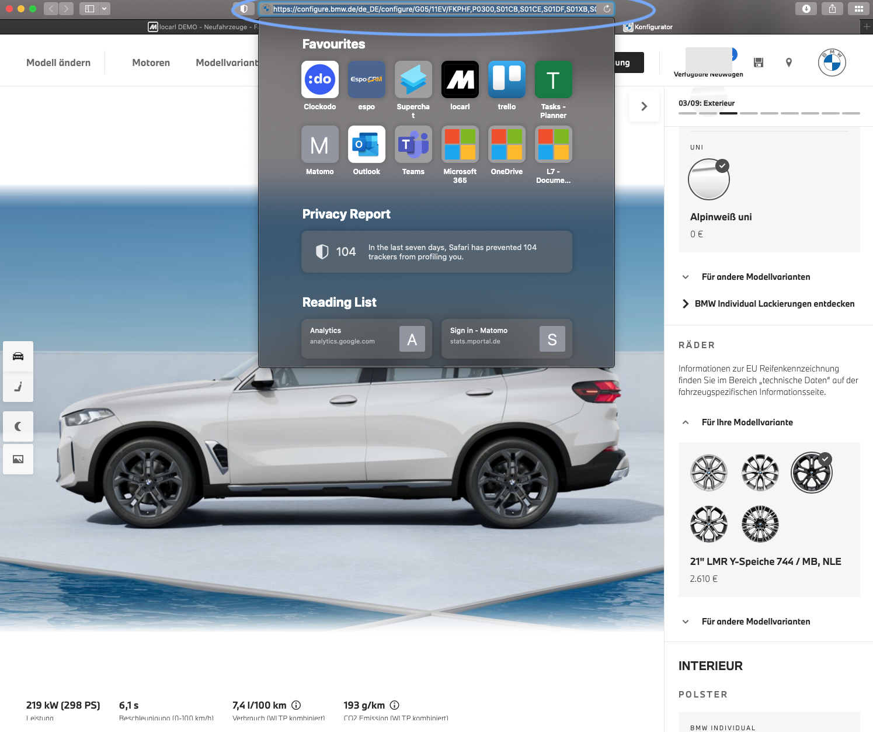Launch Teams from Favourites
Screen dimensions: 873x732
pos(413,144)
